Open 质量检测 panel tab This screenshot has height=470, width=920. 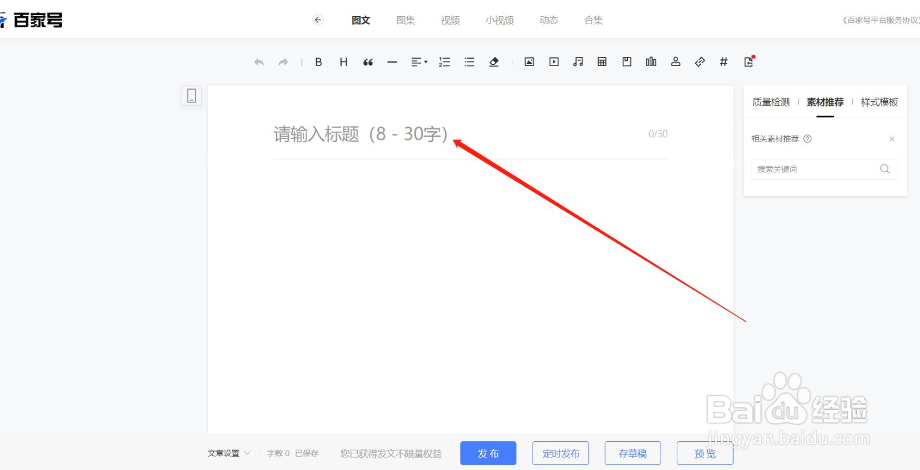pyautogui.click(x=771, y=102)
